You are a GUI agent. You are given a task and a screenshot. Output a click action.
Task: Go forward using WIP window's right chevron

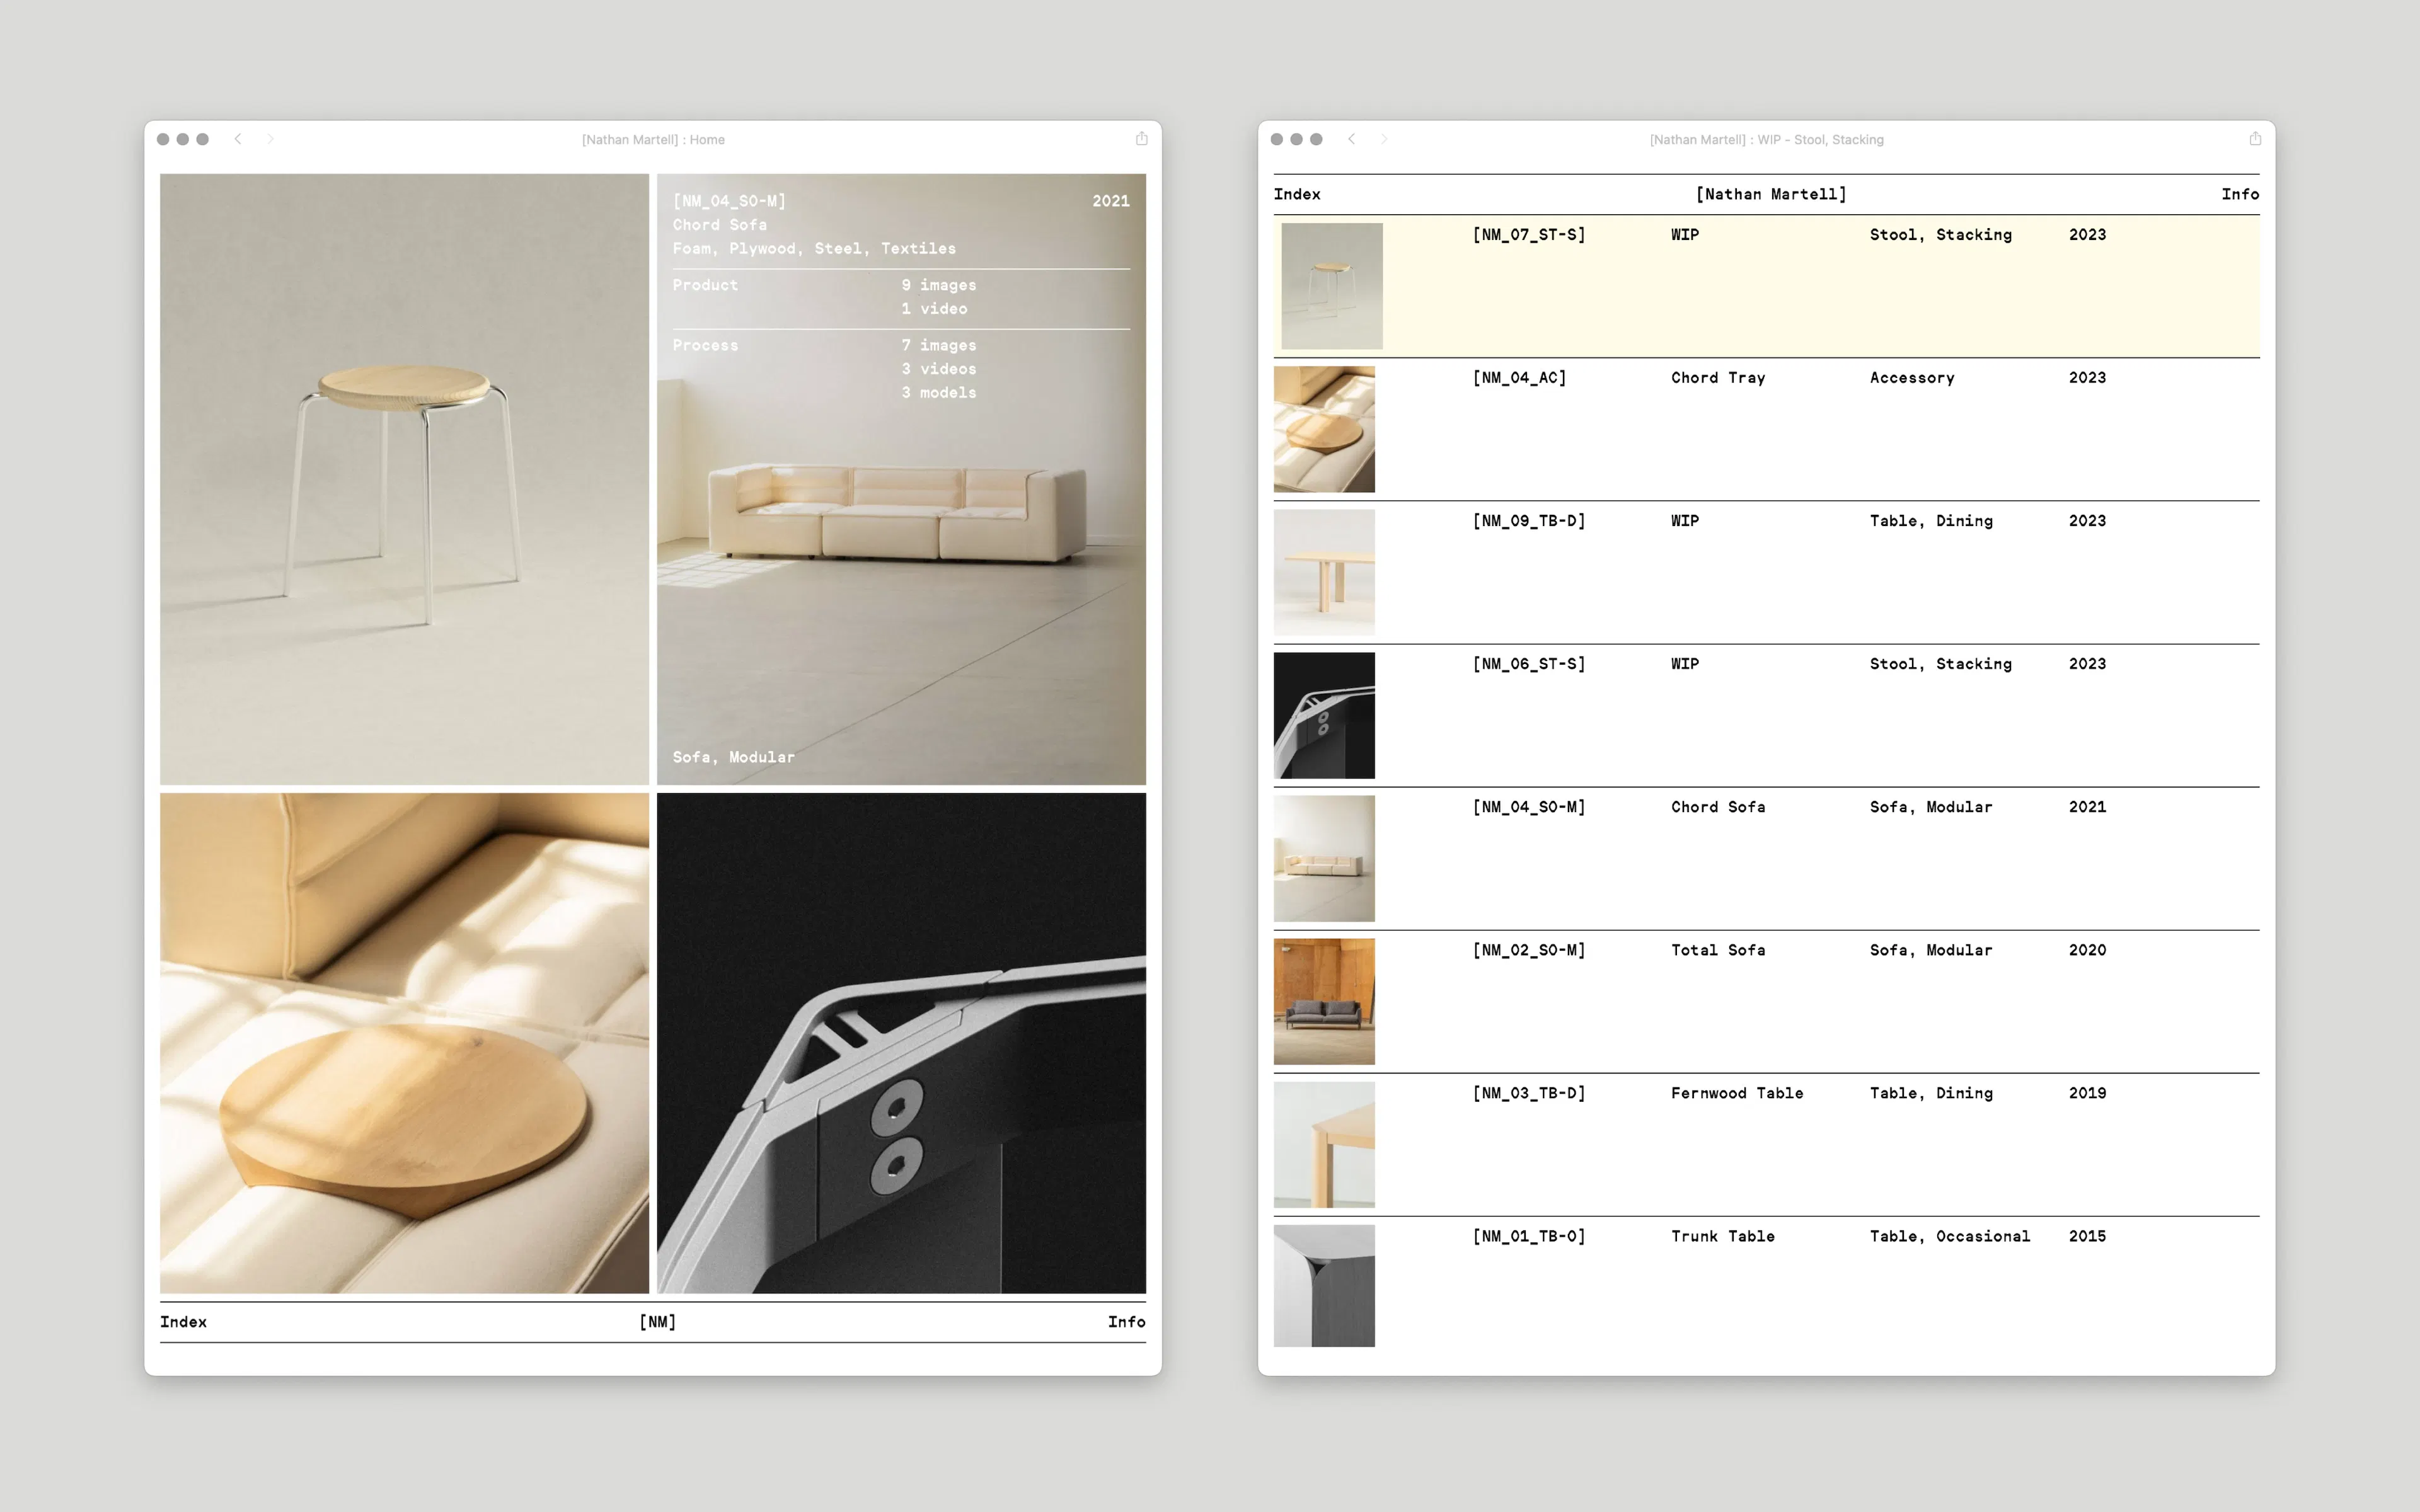point(1384,139)
